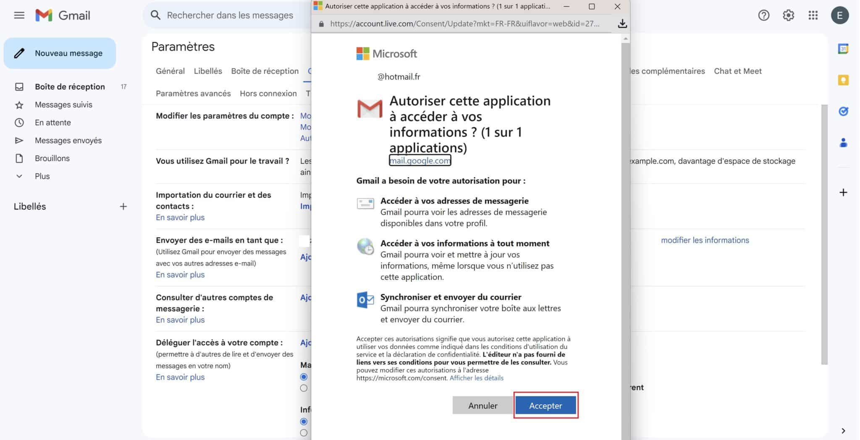Screen dimensions: 860x440
Task: Select second radio button under Ma section
Action: [x=304, y=388]
